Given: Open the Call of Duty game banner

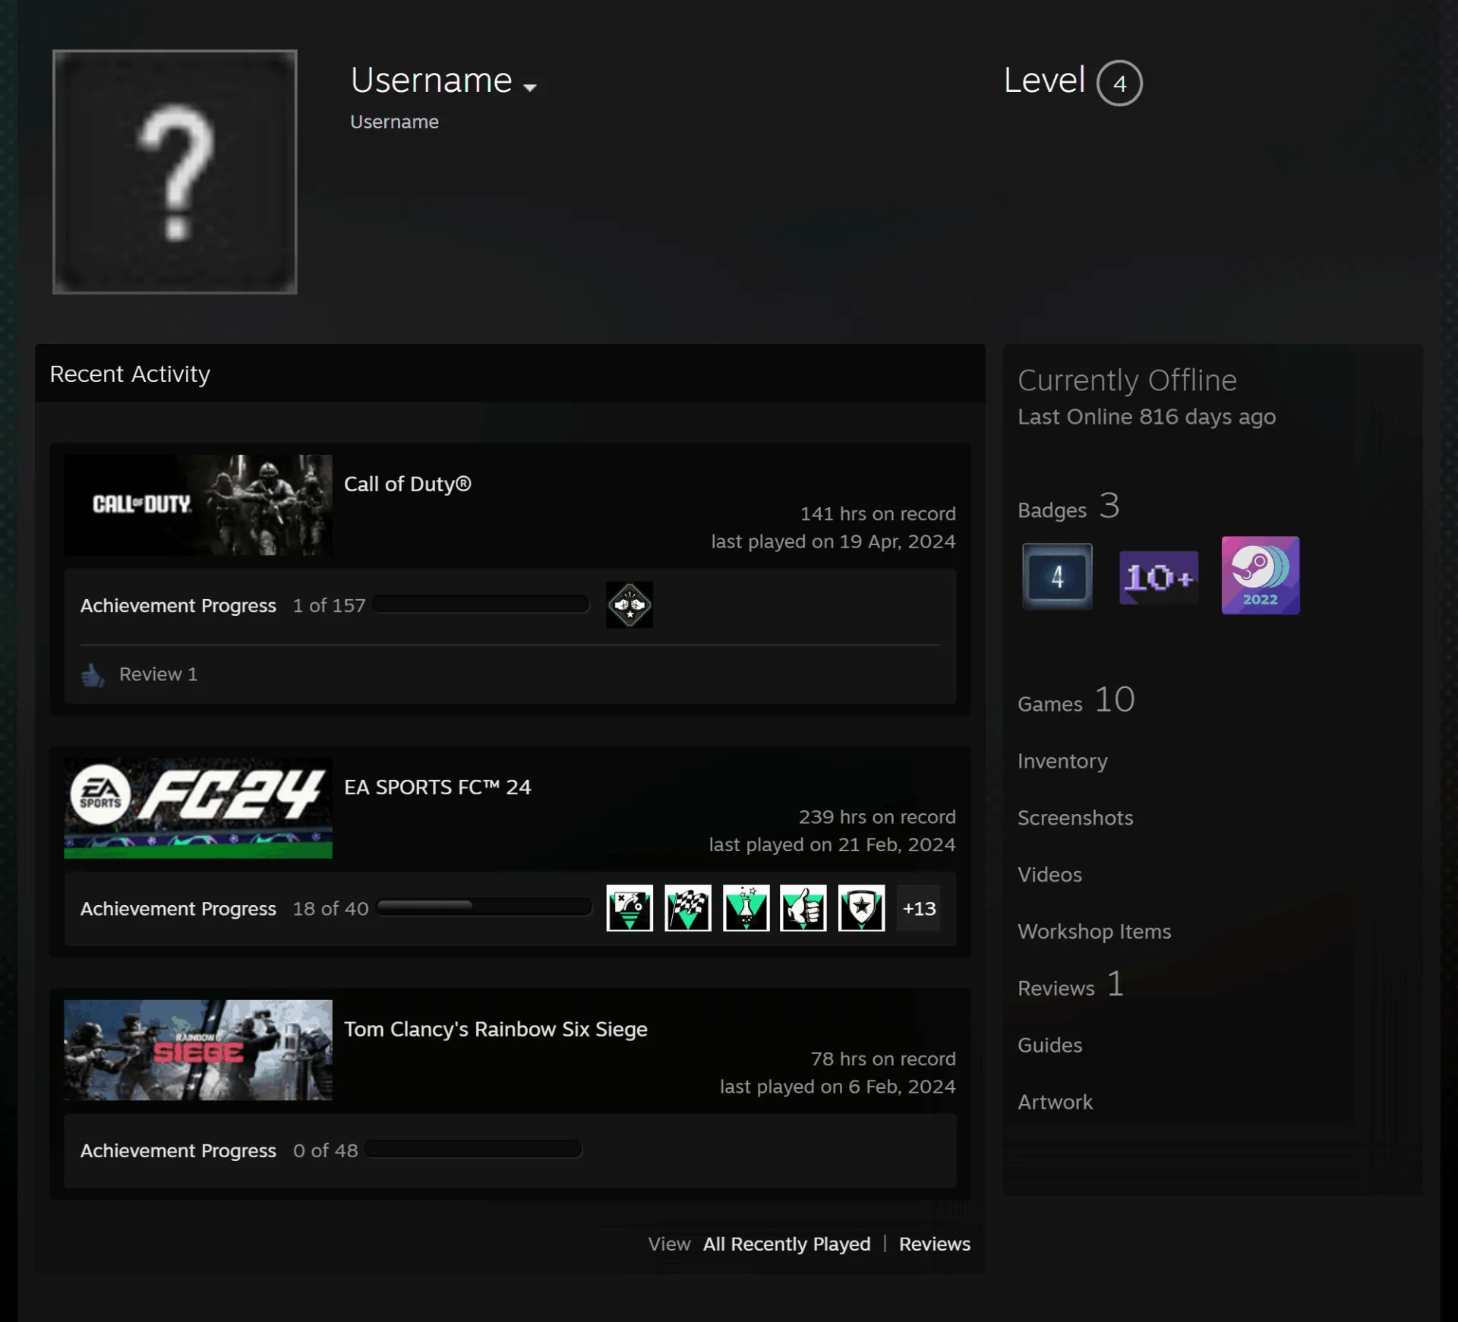Looking at the screenshot, I should (198, 504).
